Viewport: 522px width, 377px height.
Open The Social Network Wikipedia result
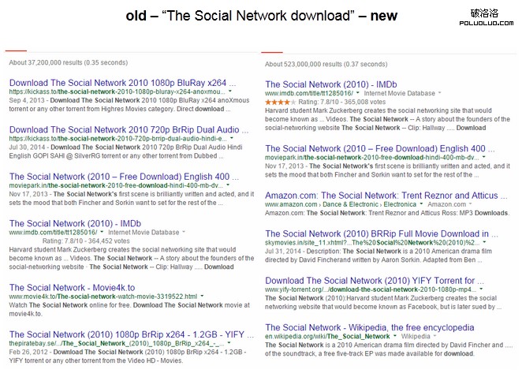click(375, 327)
